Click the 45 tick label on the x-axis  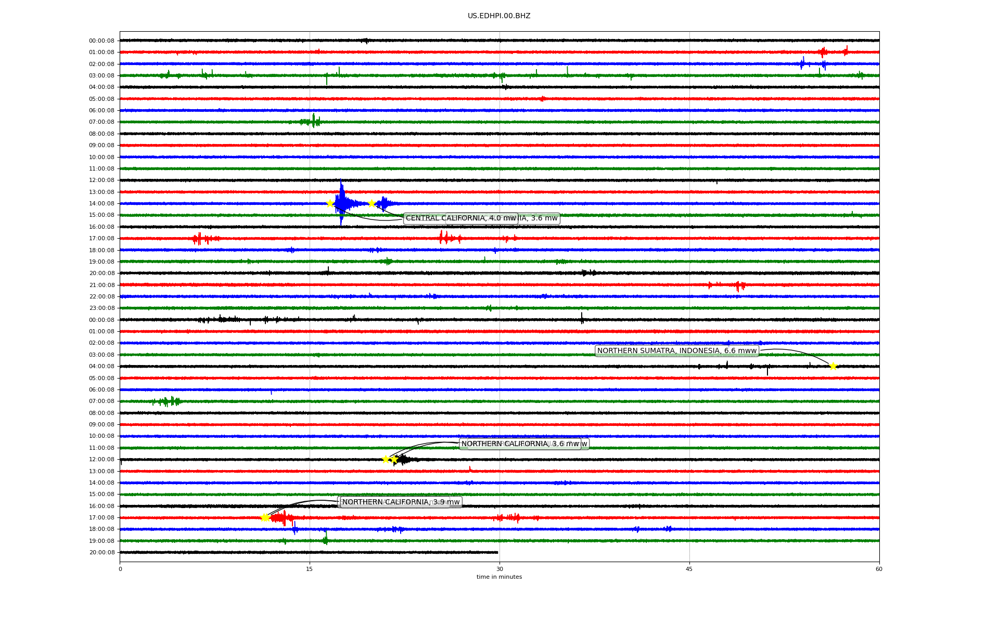(689, 569)
